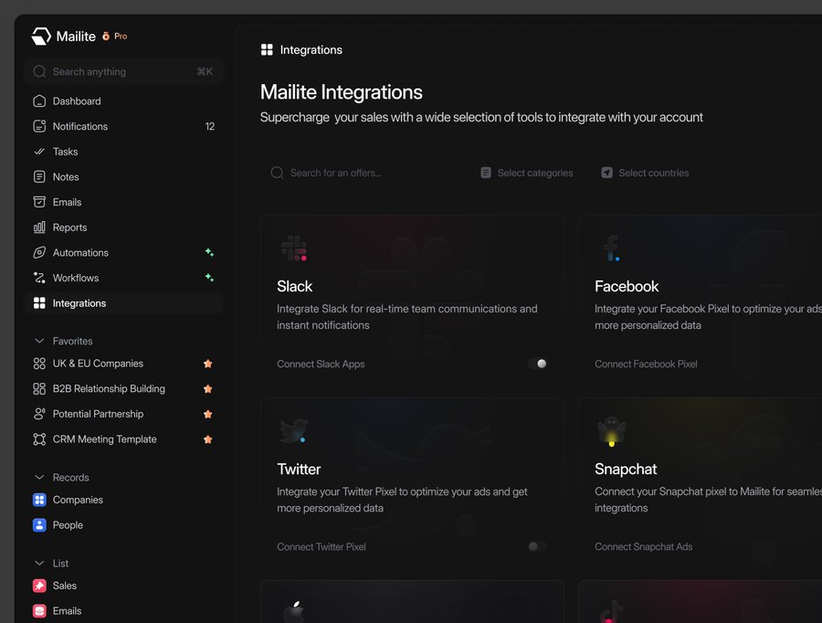Click the Reports bar chart icon
The height and width of the screenshot is (623, 822).
point(39,227)
